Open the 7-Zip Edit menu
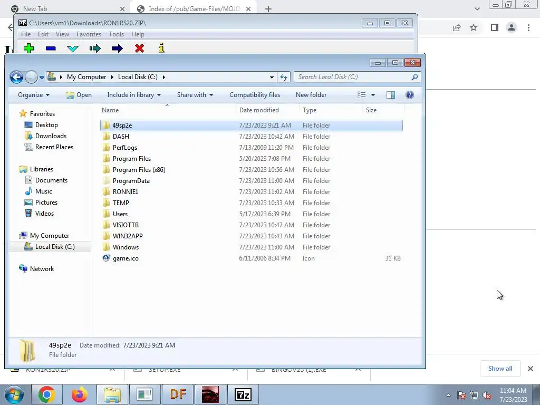 pos(43,34)
